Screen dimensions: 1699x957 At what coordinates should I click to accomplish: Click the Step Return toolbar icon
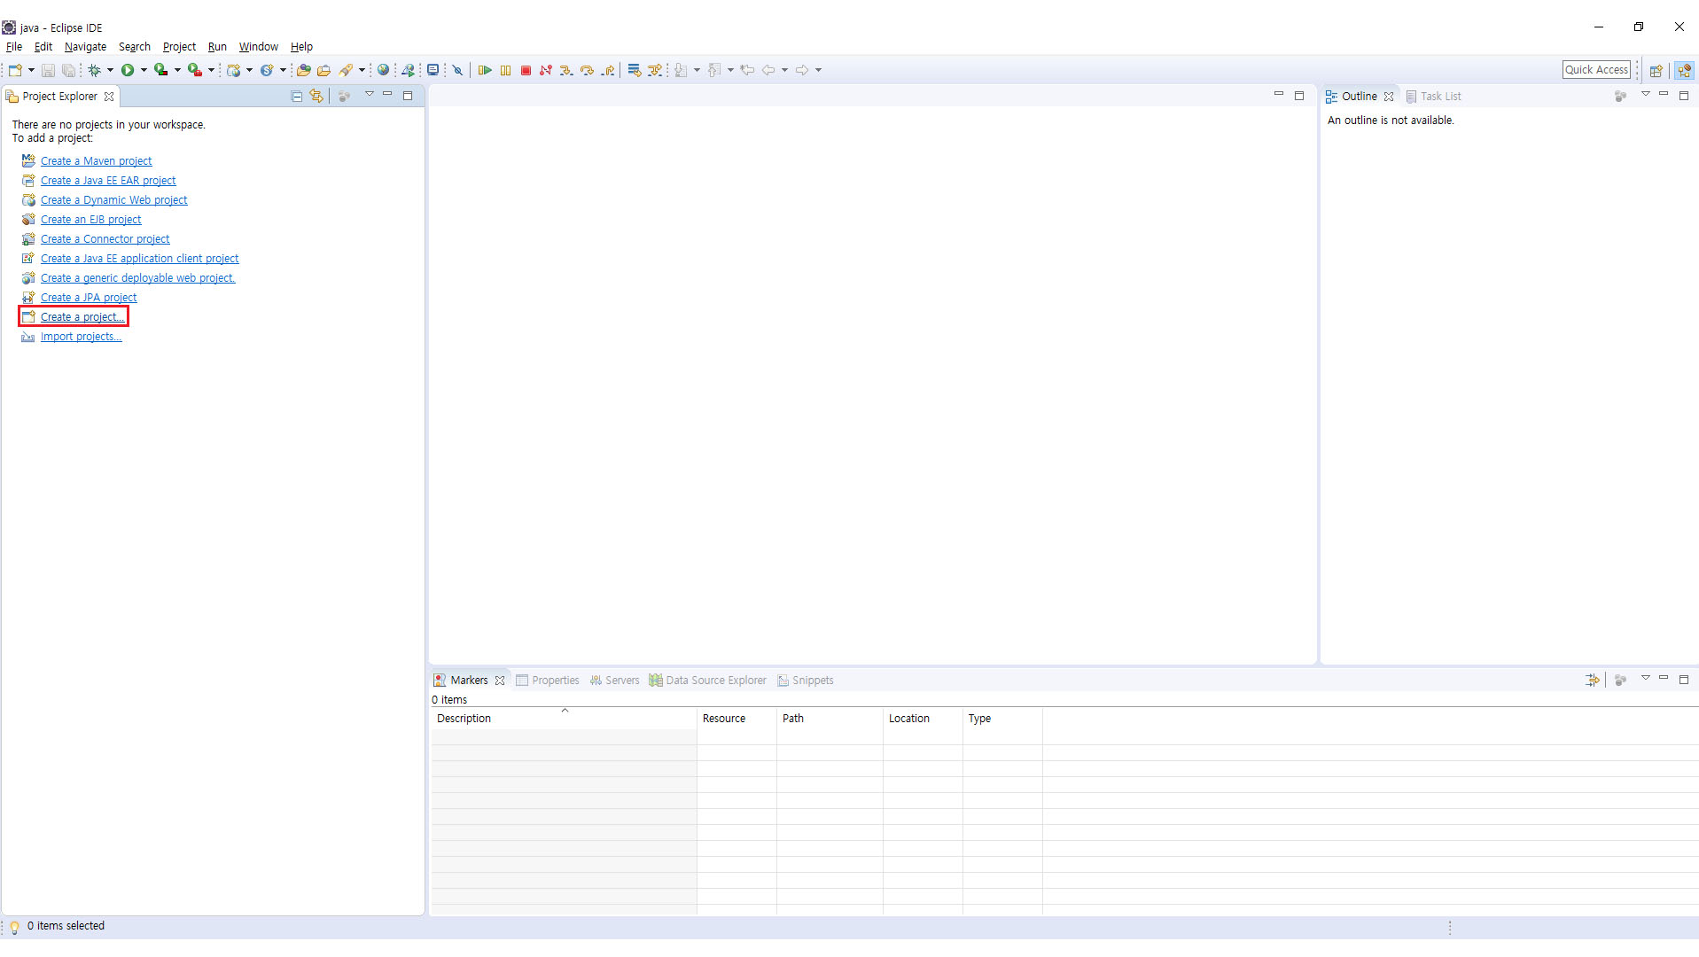[x=608, y=70]
